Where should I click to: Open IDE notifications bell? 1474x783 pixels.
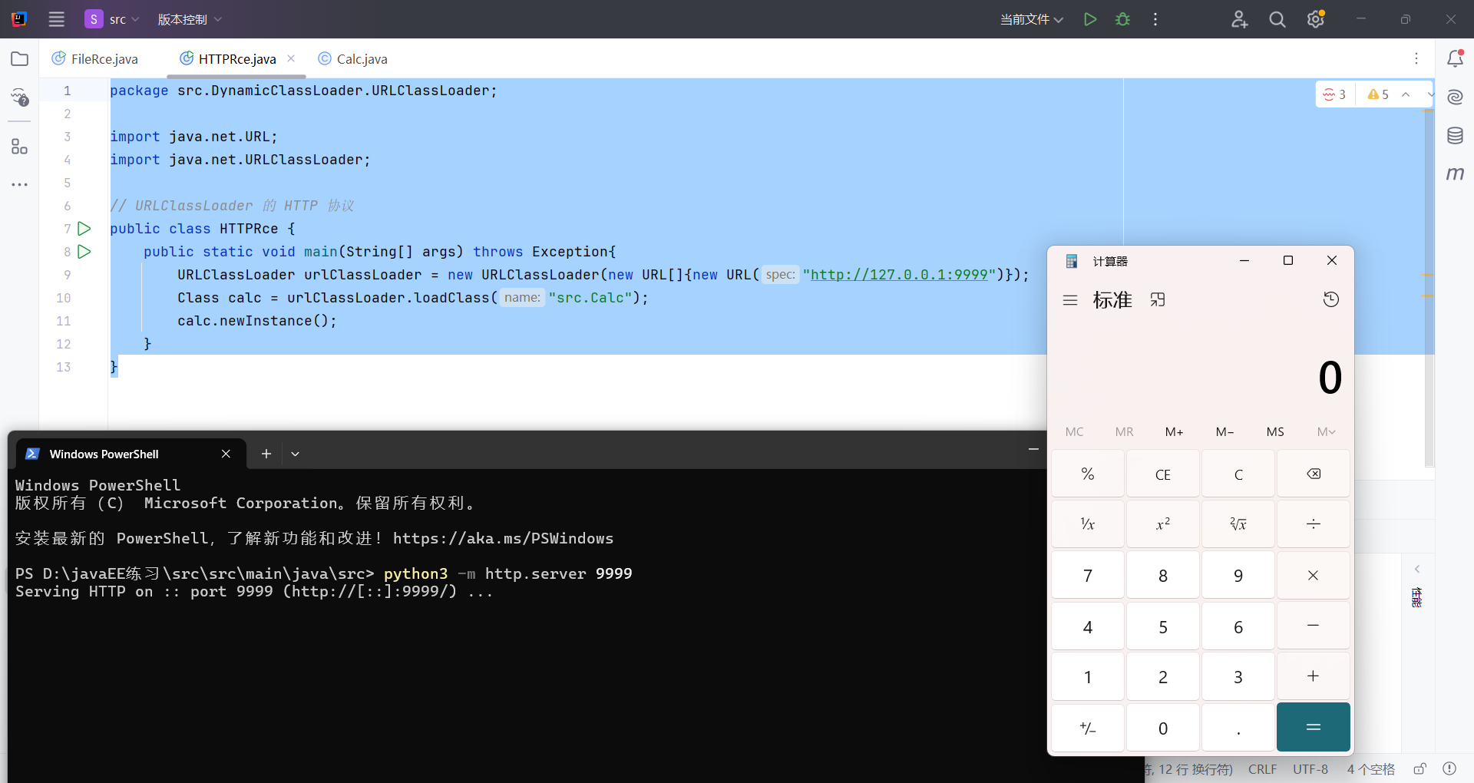point(1455,59)
